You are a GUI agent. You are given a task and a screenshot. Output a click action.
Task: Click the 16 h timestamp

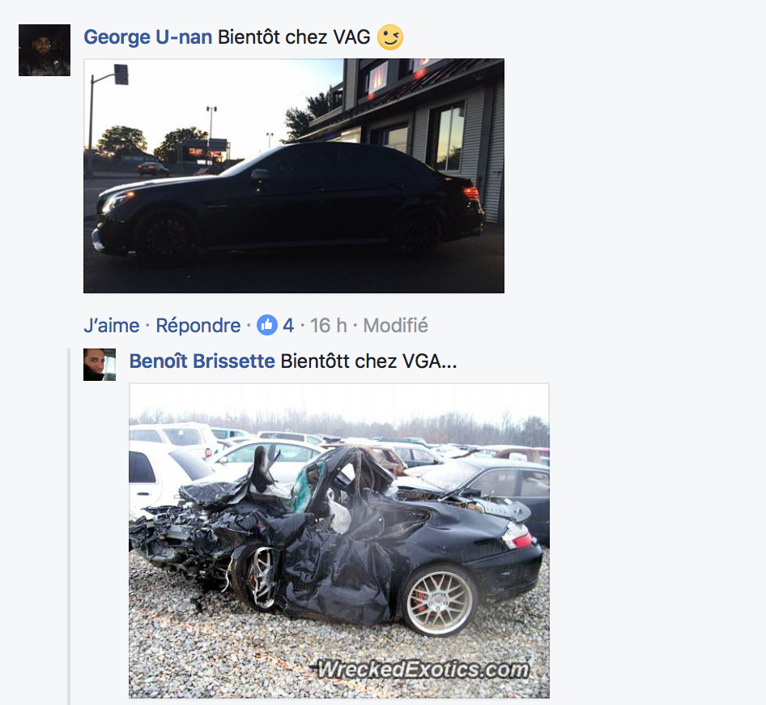coord(328,326)
